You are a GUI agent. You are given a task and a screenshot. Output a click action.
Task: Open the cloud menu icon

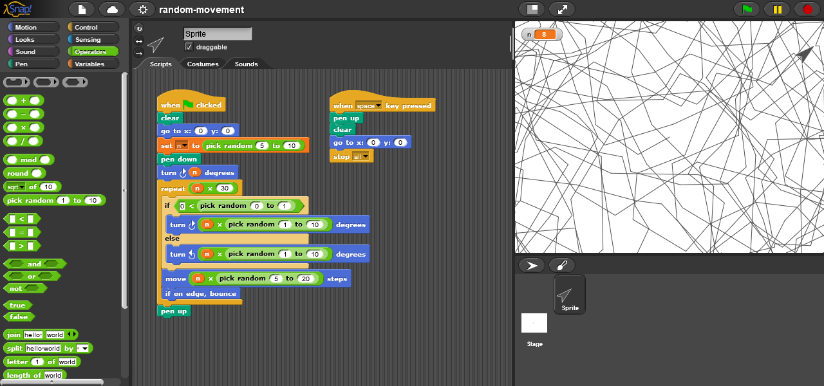(112, 10)
